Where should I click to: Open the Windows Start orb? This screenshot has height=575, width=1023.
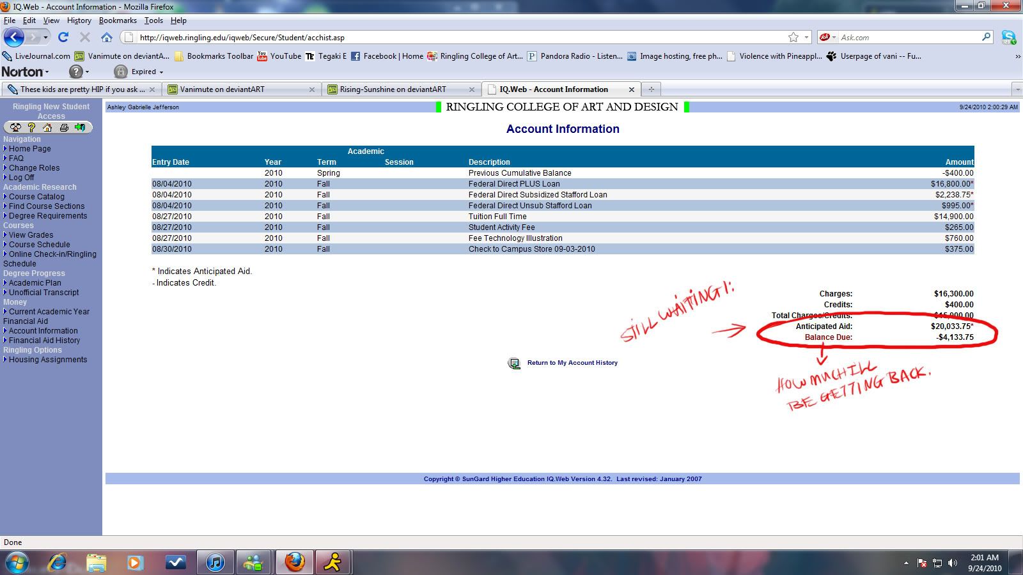tap(17, 562)
